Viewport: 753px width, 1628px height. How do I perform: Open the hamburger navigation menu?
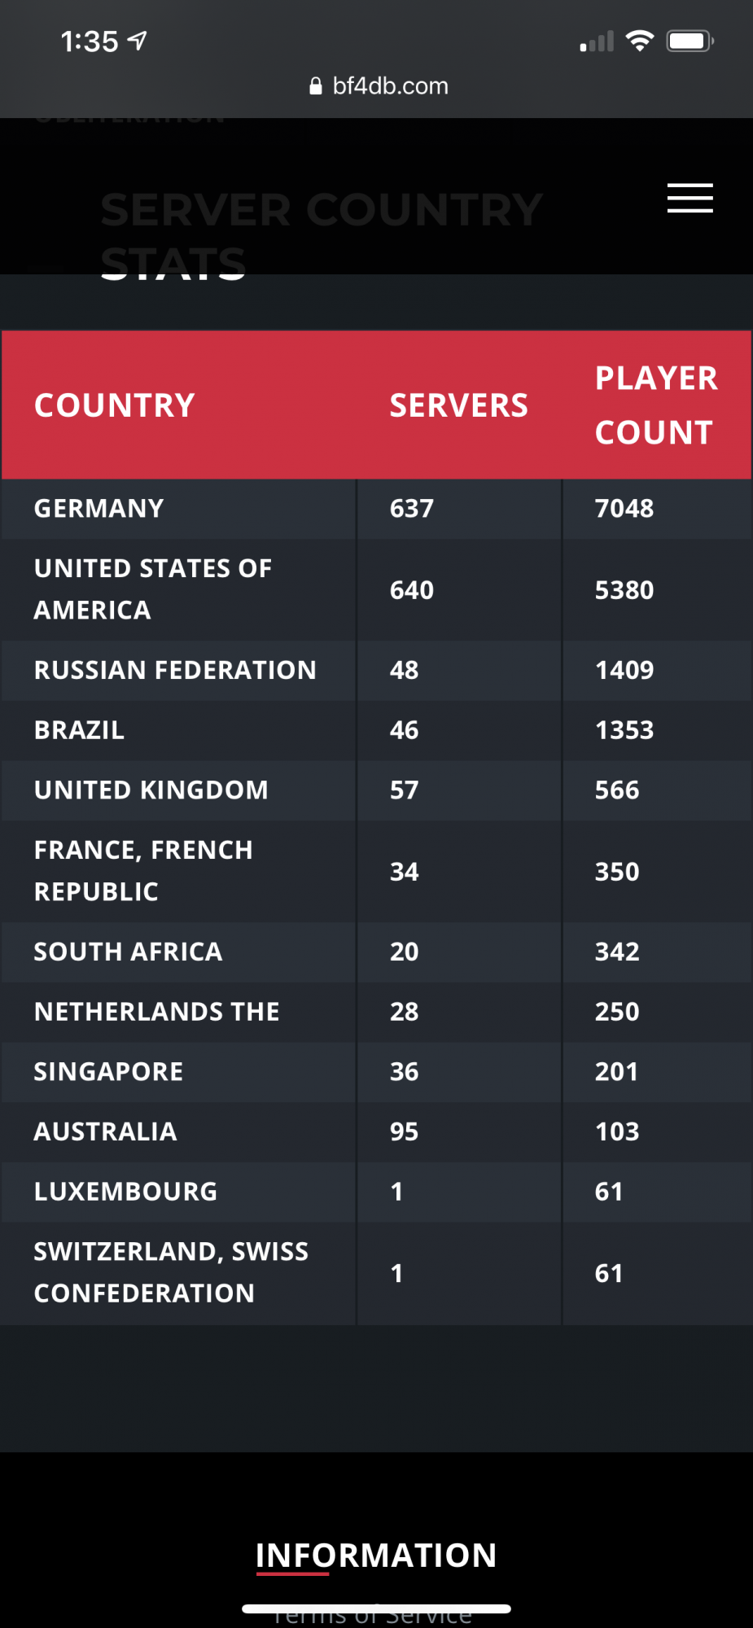pyautogui.click(x=690, y=198)
